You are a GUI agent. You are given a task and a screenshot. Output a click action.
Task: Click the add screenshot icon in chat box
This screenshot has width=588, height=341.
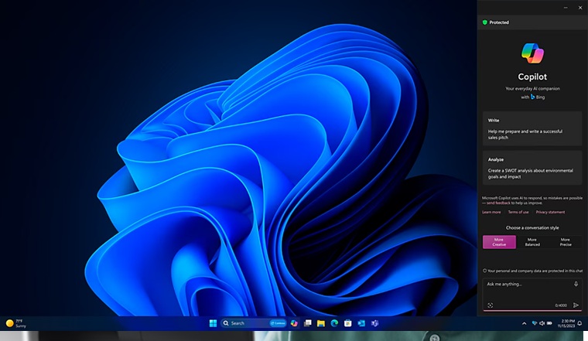[490, 305]
